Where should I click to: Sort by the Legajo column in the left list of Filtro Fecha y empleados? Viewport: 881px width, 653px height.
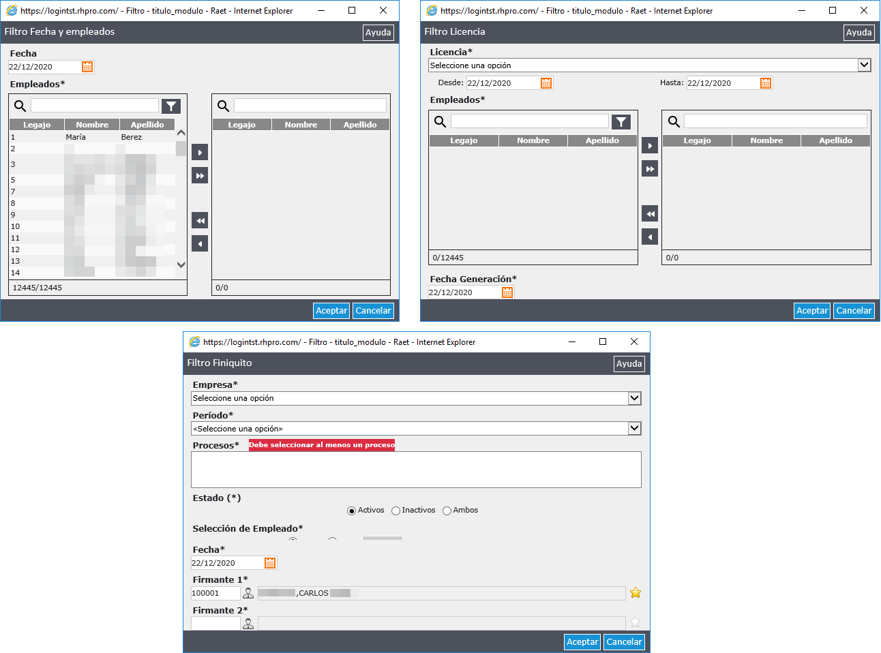[x=37, y=125]
